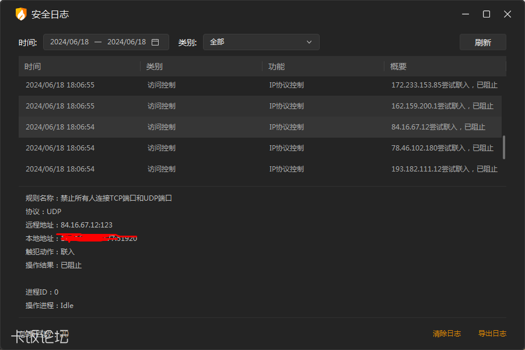Image resolution: width=525 pixels, height=350 pixels.
Task: Click the 时间 column header
Action: click(x=33, y=66)
